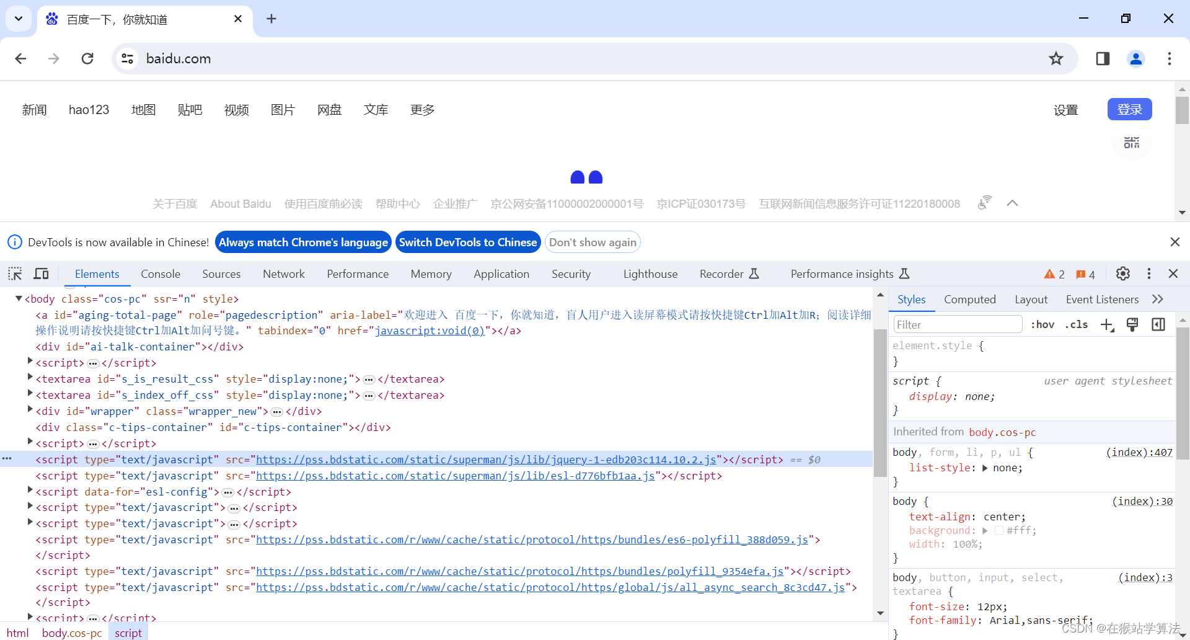Close the Baidu browser tab
This screenshot has height=640, width=1190.
coord(238,19)
